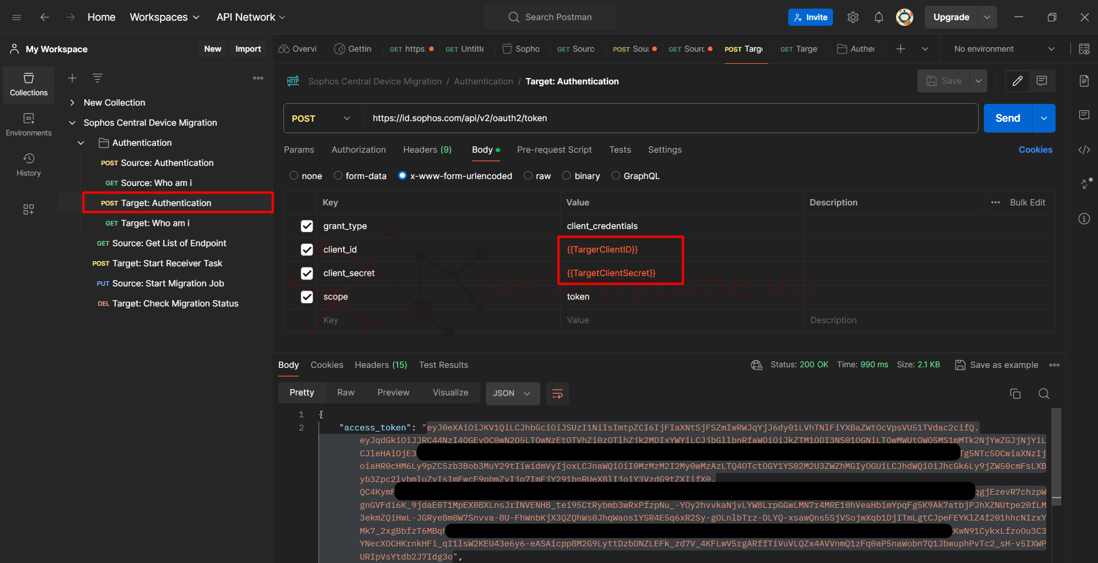This screenshot has height=563, width=1098.
Task: Open the Environments sidebar panel
Action: [x=29, y=125]
